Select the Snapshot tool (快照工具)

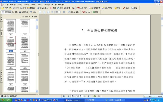click(23, 12)
